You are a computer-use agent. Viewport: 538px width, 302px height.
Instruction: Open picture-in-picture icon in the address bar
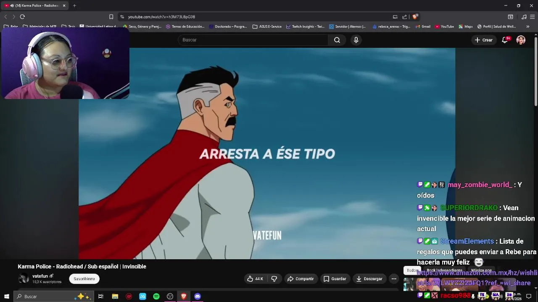[395, 17]
